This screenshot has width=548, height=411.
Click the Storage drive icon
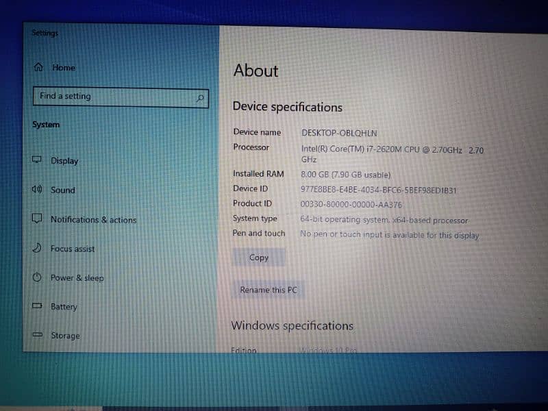[x=37, y=336]
